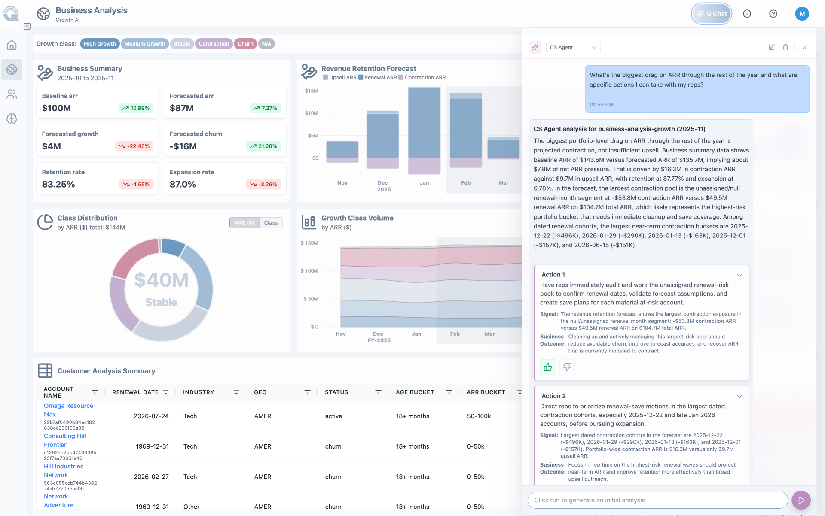This screenshot has width=825, height=516.
Task: Filter the Industry column
Action: pyautogui.click(x=236, y=392)
